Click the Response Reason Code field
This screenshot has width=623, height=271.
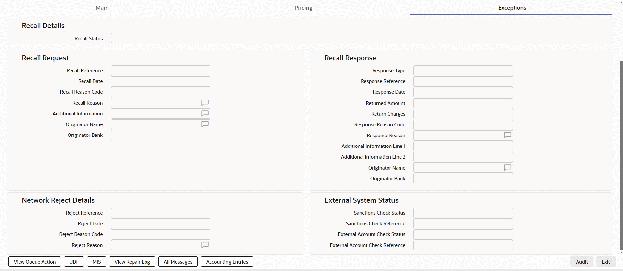tap(463, 125)
